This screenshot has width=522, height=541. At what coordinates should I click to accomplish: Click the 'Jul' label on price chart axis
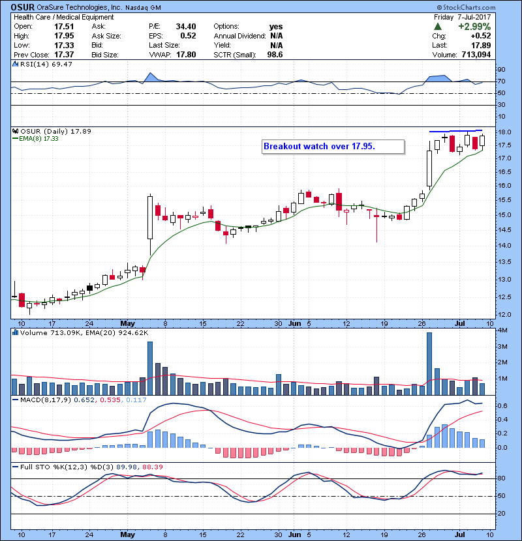(x=459, y=324)
